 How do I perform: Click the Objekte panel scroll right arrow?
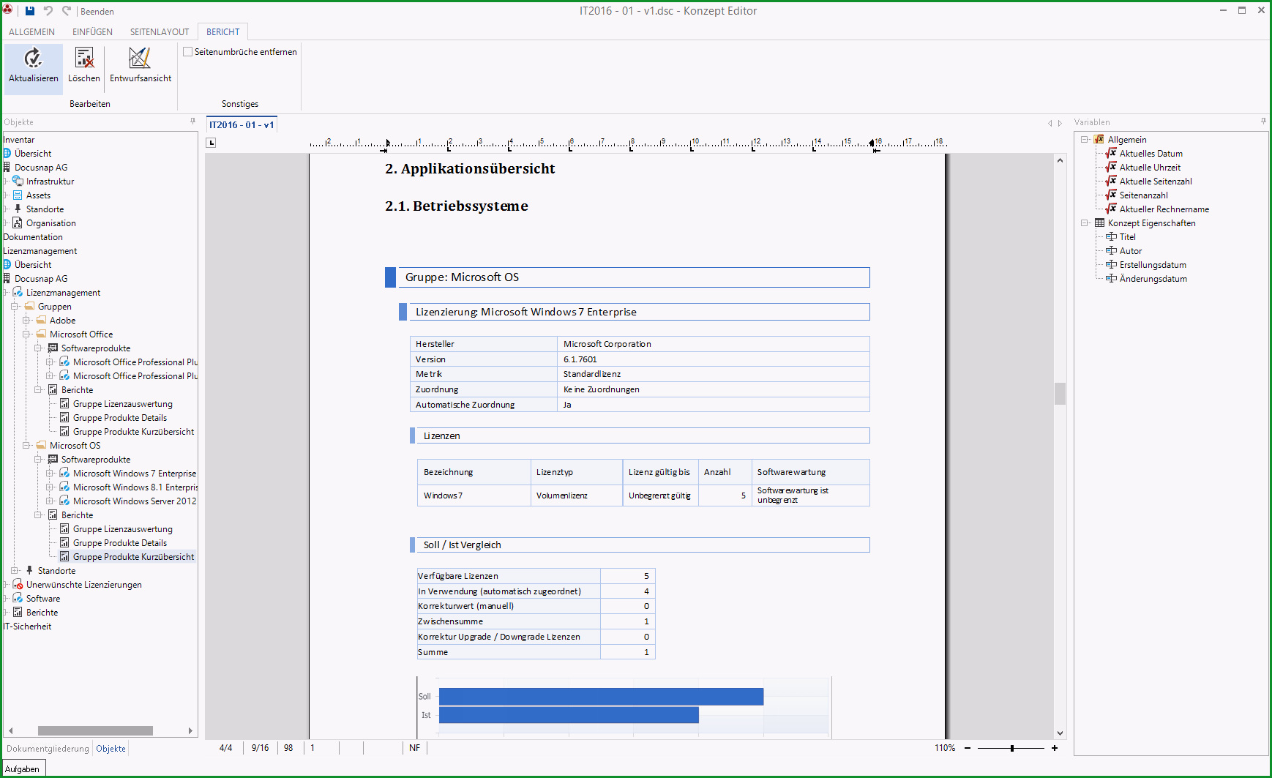(x=190, y=730)
